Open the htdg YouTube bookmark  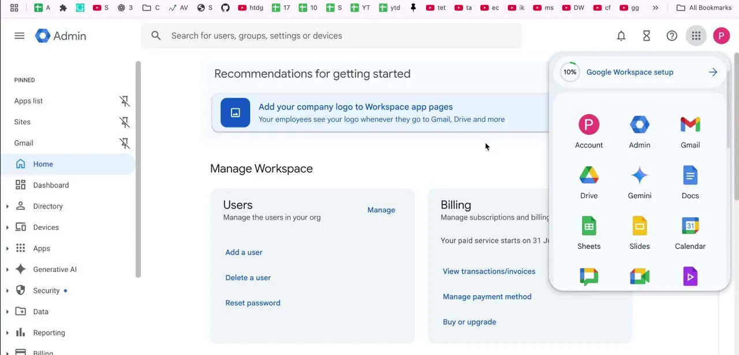[x=251, y=7]
